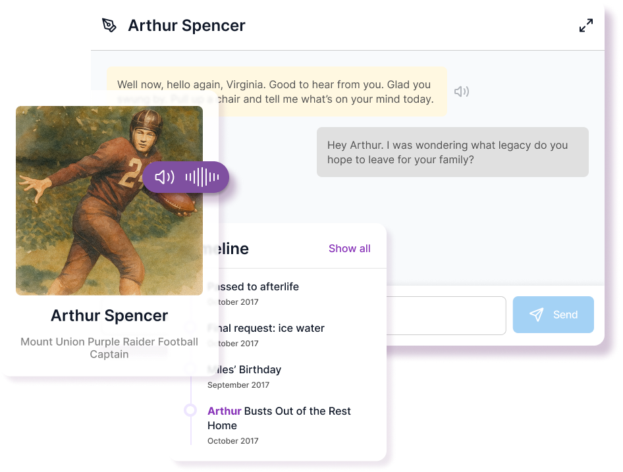This screenshot has width=623, height=472.
Task: Click the timeline dot next to 'Miles' Birthday'
Action: click(x=190, y=369)
